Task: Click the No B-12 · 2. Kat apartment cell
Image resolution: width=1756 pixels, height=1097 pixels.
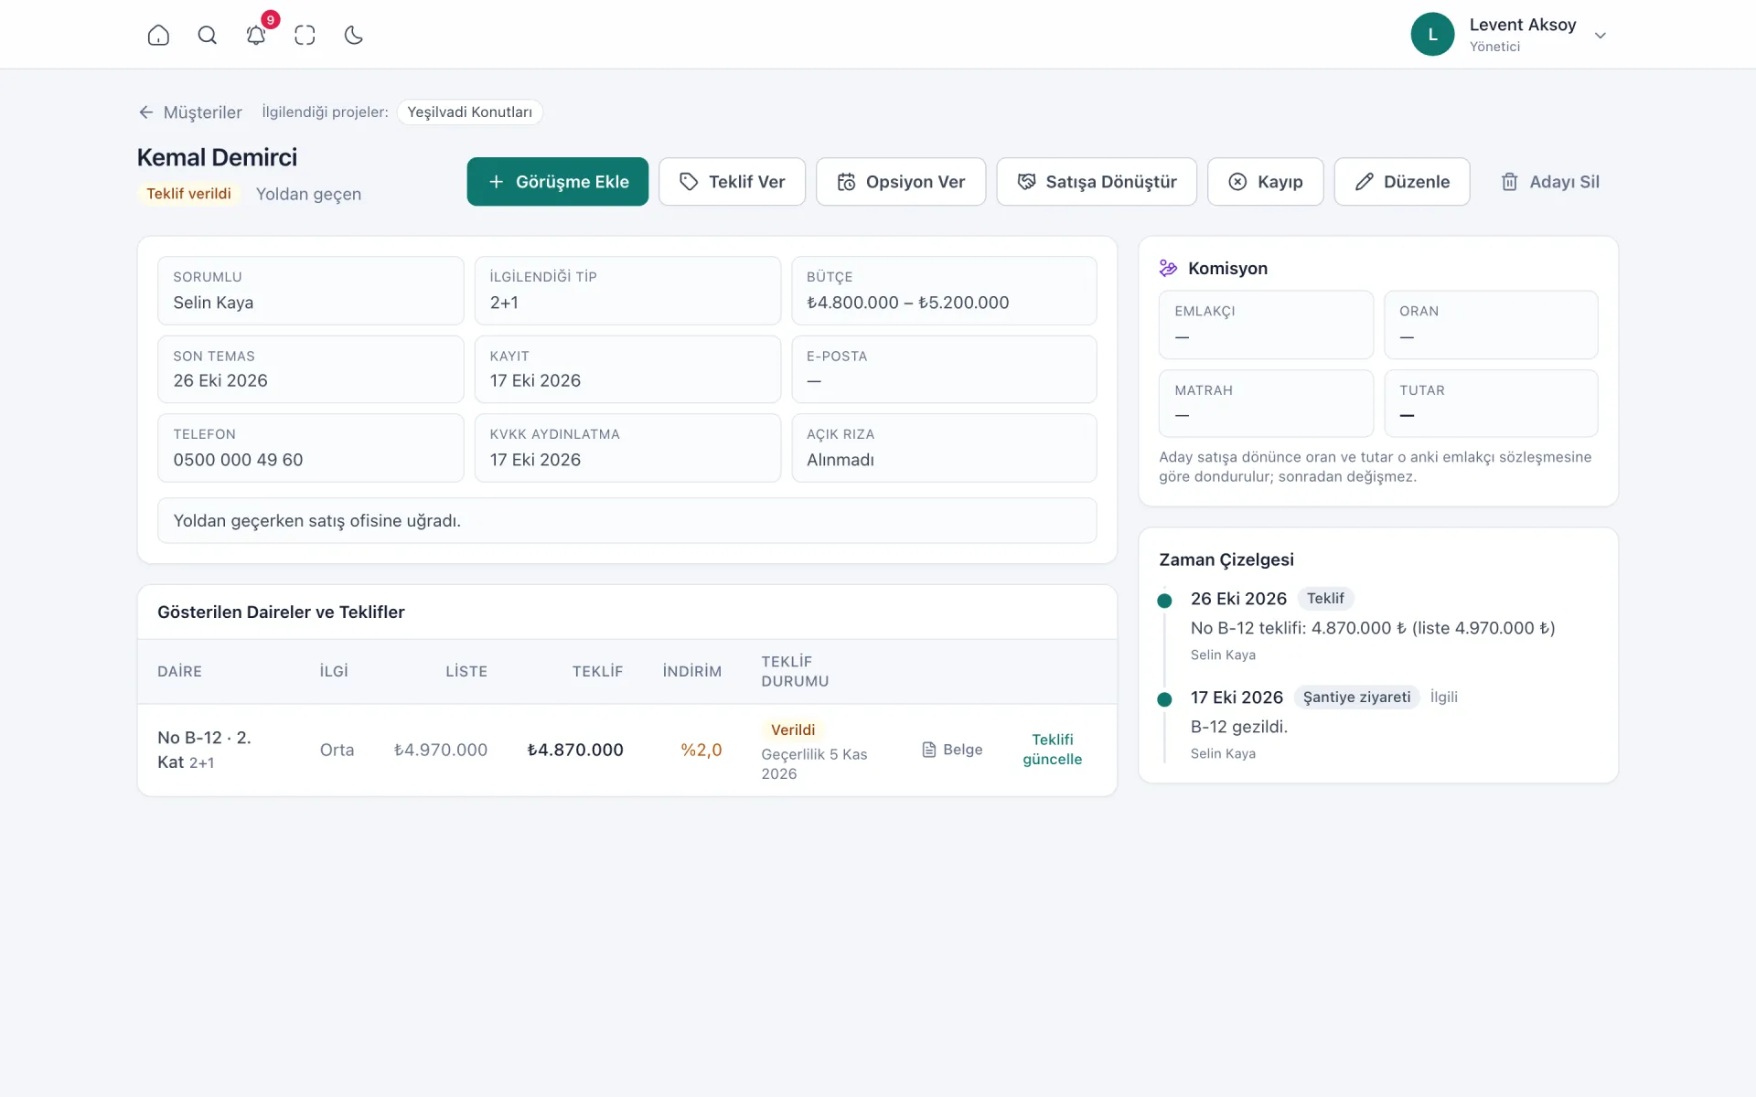Action: pos(204,750)
